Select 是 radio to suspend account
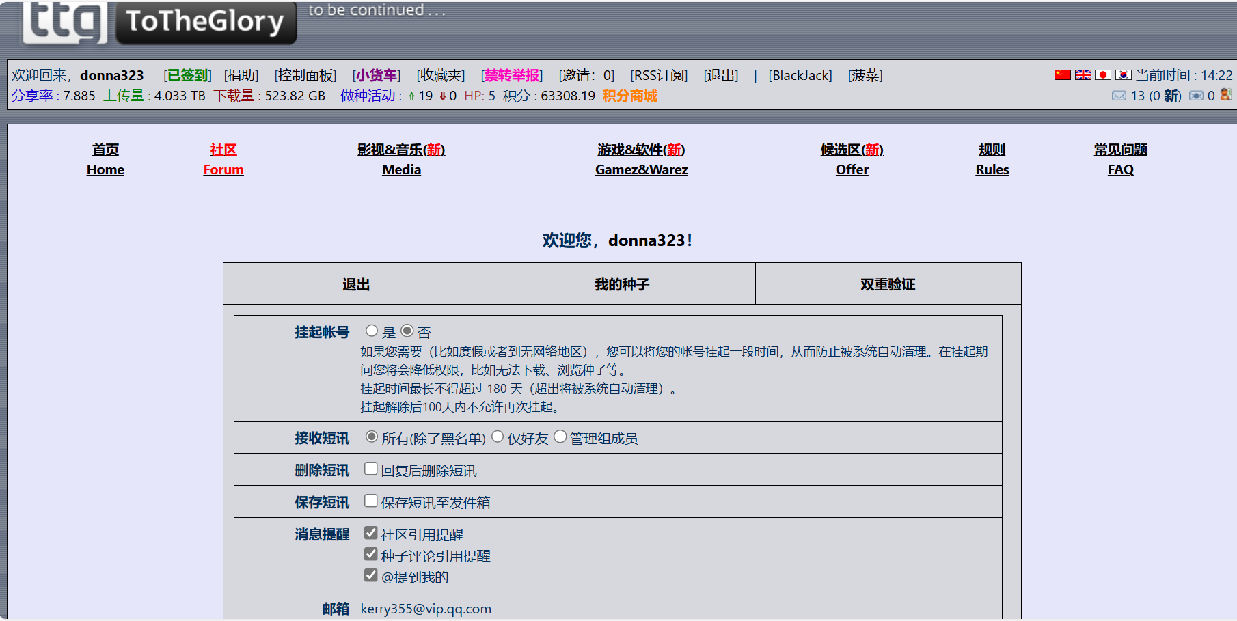The image size is (1237, 621). coord(372,331)
